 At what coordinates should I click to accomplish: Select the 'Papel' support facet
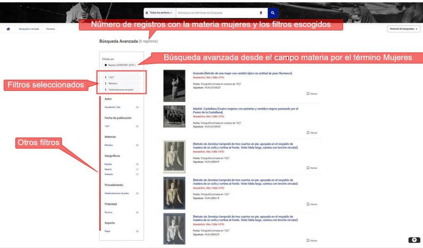tap(107, 231)
